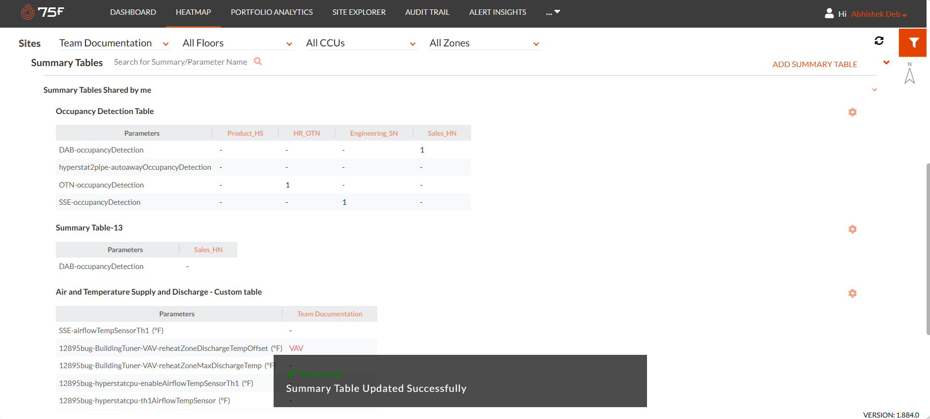The width and height of the screenshot is (930, 419).
Task: Click DAB-occupancyDetection row in Occupancy Detection Table
Action: click(263, 150)
